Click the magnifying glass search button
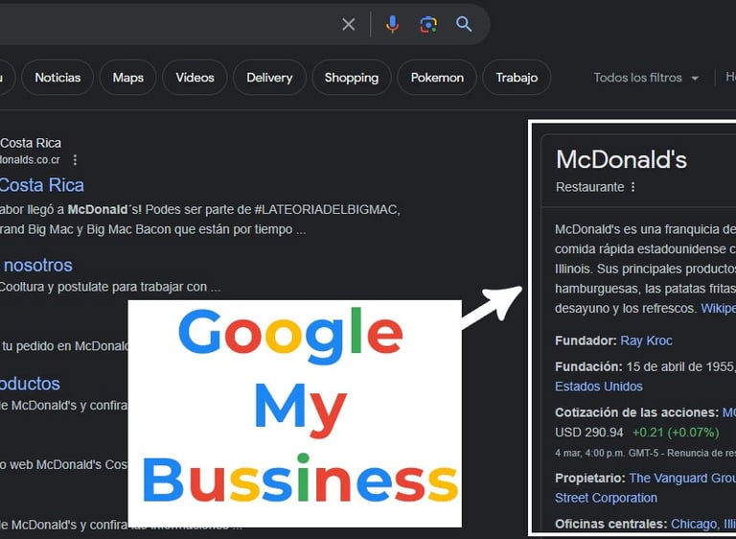Screen dimensions: 736x539 tap(464, 24)
